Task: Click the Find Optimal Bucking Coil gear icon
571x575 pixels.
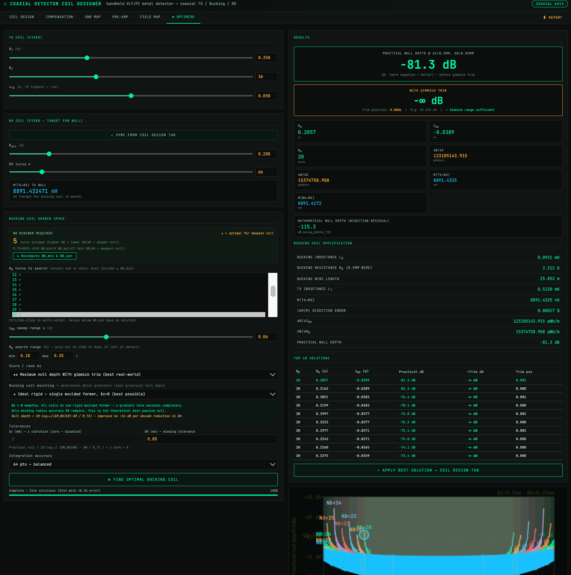Action: pos(109,480)
